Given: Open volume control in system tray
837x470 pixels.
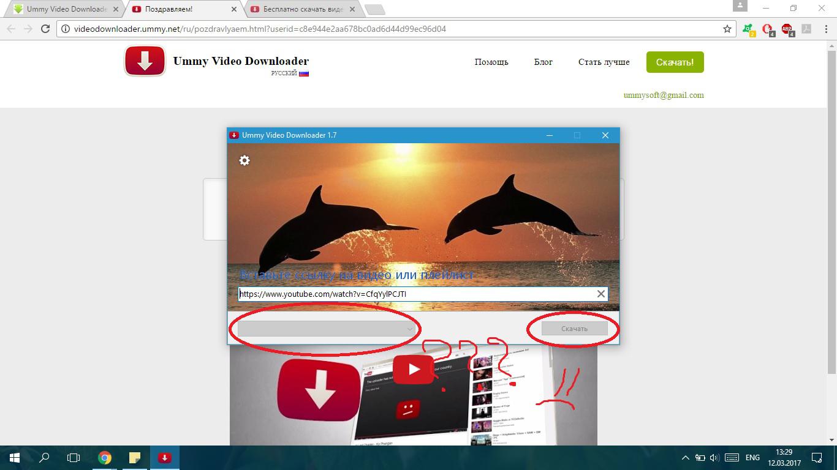Looking at the screenshot, I should 714,457.
